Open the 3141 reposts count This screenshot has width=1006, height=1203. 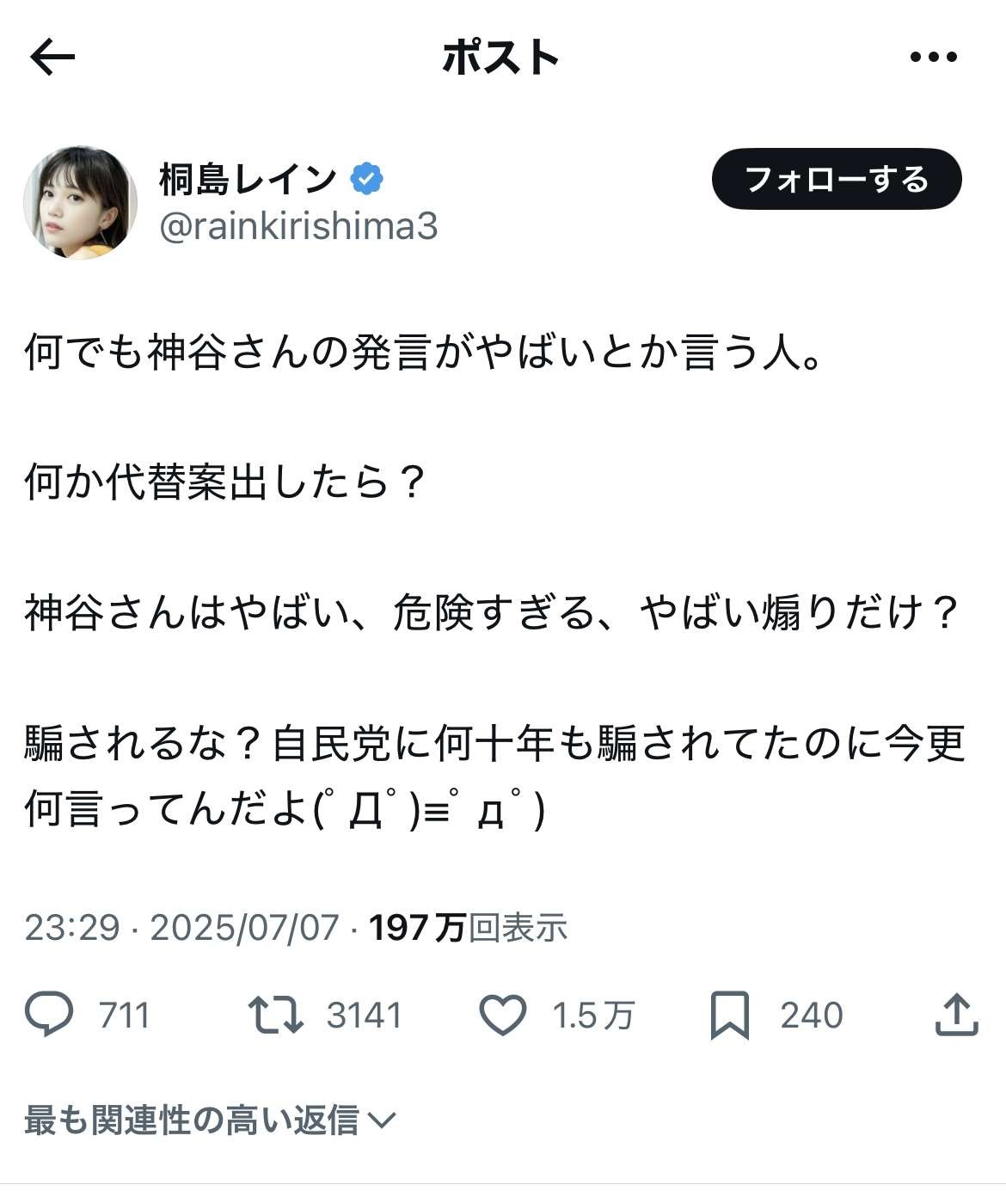click(364, 1016)
